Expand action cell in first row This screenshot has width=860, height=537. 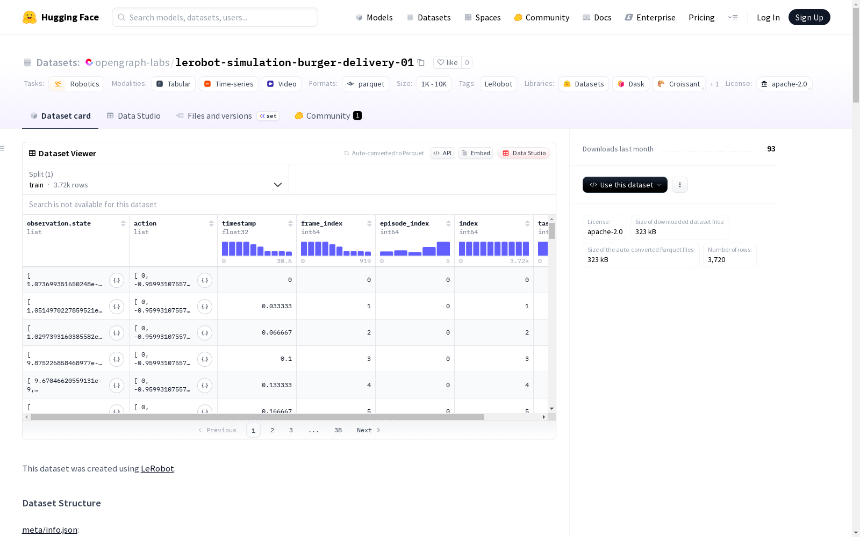[205, 280]
